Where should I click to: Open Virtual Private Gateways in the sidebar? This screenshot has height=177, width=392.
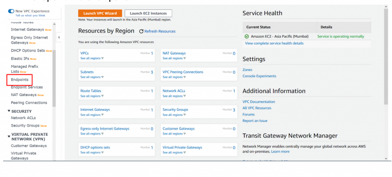click(x=23, y=156)
